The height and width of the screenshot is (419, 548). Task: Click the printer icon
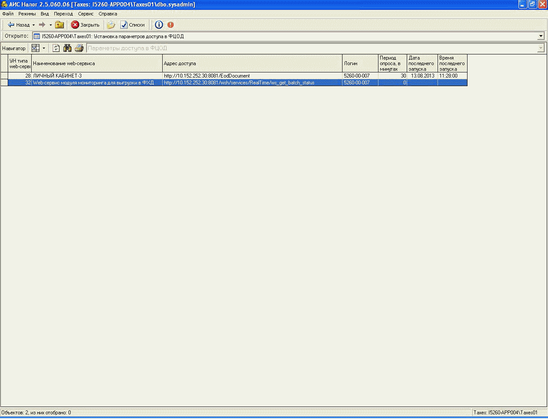pyautogui.click(x=79, y=48)
